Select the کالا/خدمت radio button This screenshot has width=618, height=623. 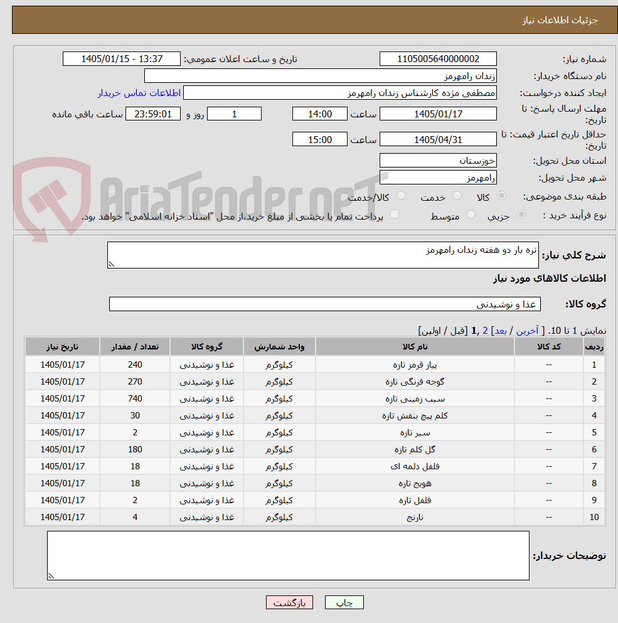click(x=402, y=196)
